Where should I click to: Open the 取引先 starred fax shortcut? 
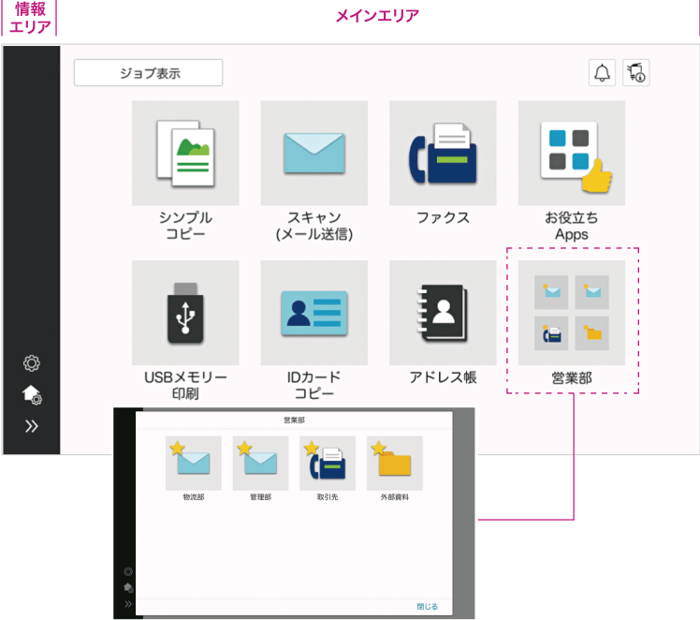328,464
